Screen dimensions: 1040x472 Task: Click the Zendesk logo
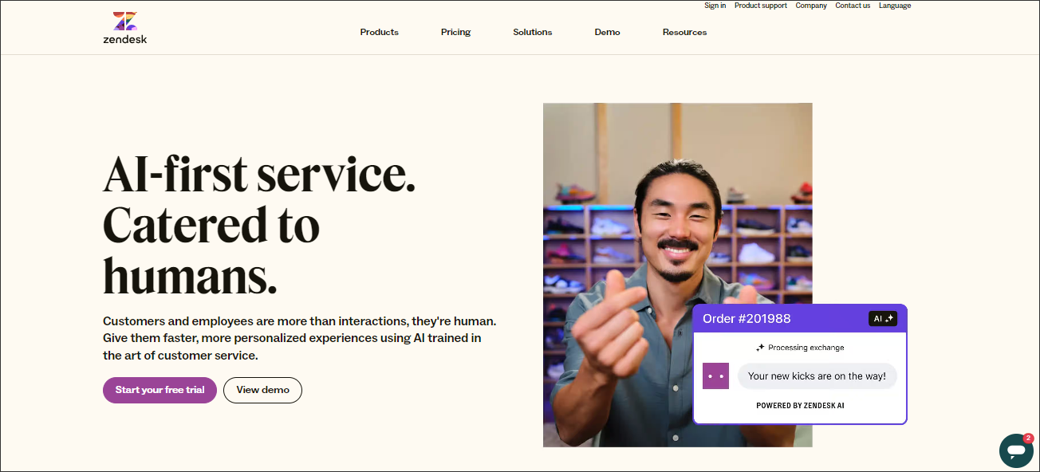click(124, 28)
